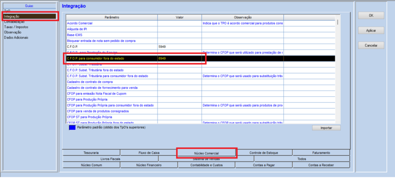Open the Núcleo Financeiro tab
This screenshot has width=395, height=180.
coord(149,165)
